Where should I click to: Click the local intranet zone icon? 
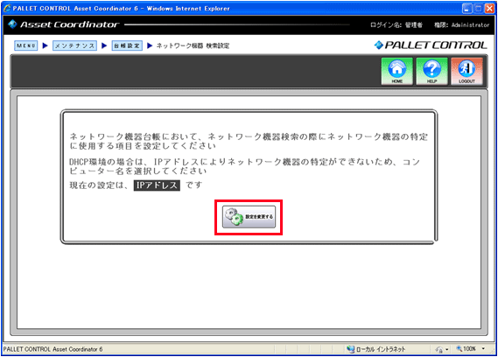point(351,349)
